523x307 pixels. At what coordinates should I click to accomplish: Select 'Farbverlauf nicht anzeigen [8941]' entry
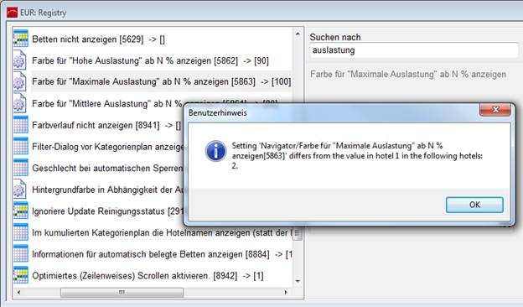106,126
